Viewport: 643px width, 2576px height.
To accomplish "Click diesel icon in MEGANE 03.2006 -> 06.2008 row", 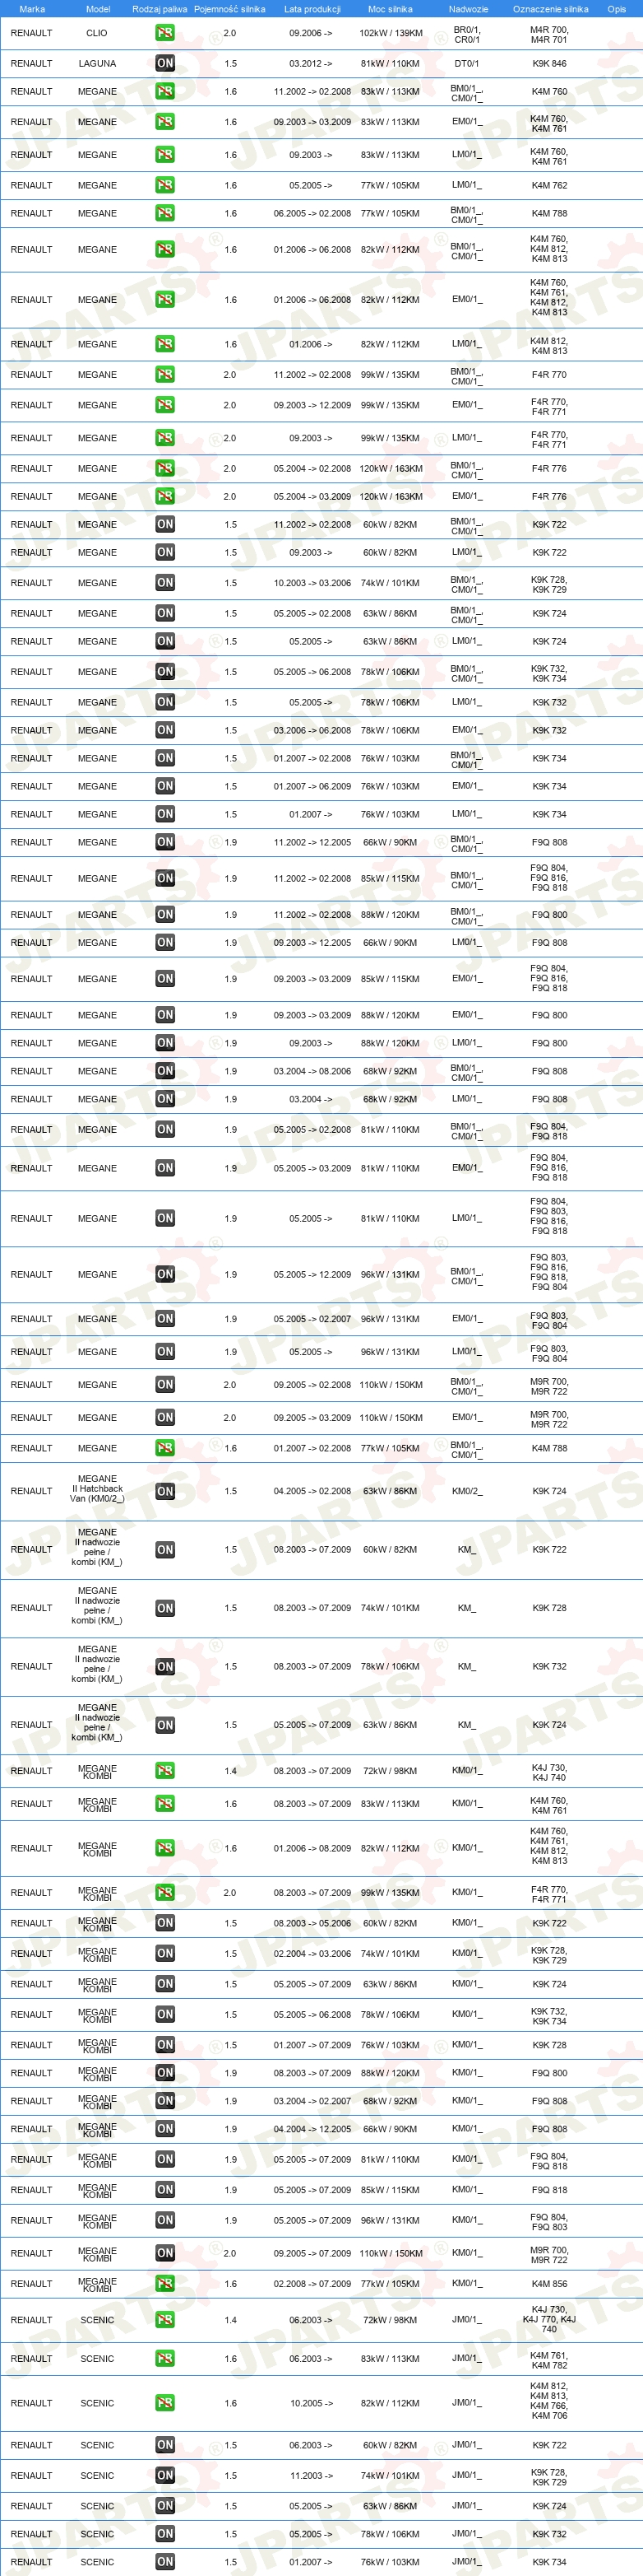I will pos(164,730).
